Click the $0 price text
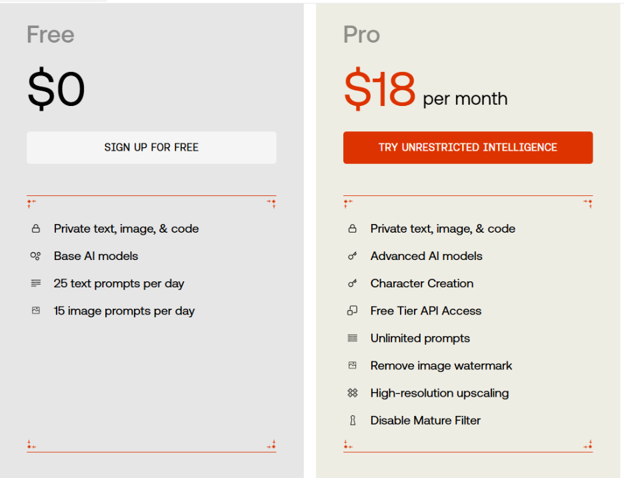Viewport: 624px width, 478px height. [56, 89]
